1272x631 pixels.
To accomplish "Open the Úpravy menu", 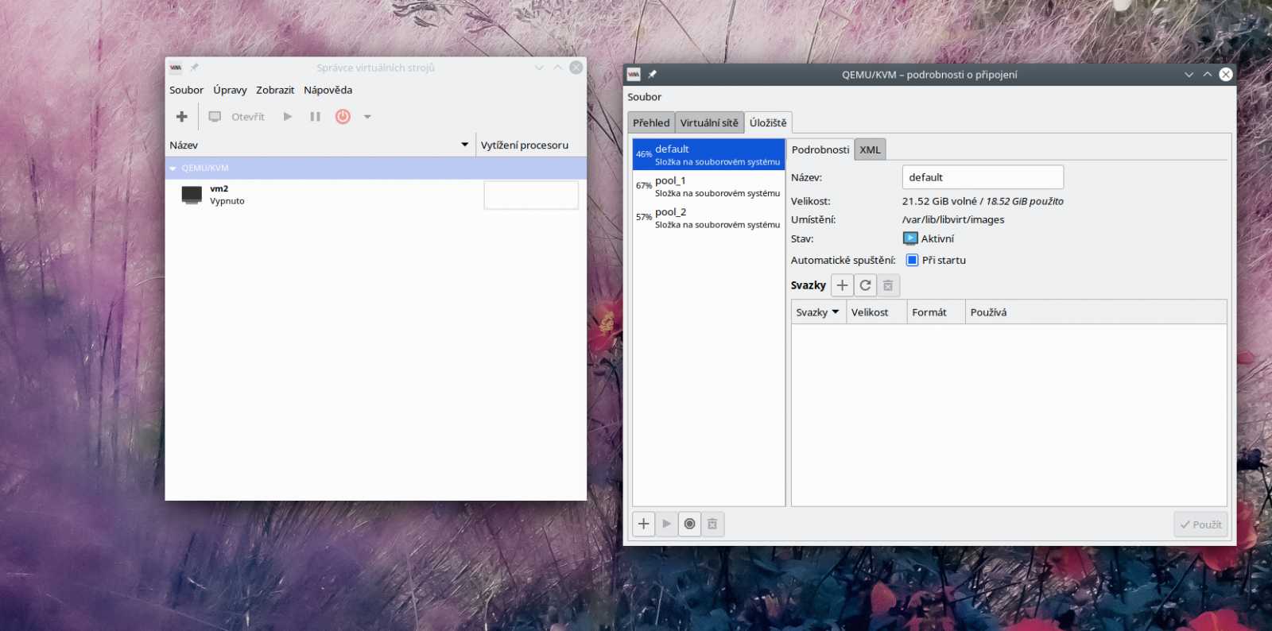I will coord(230,90).
